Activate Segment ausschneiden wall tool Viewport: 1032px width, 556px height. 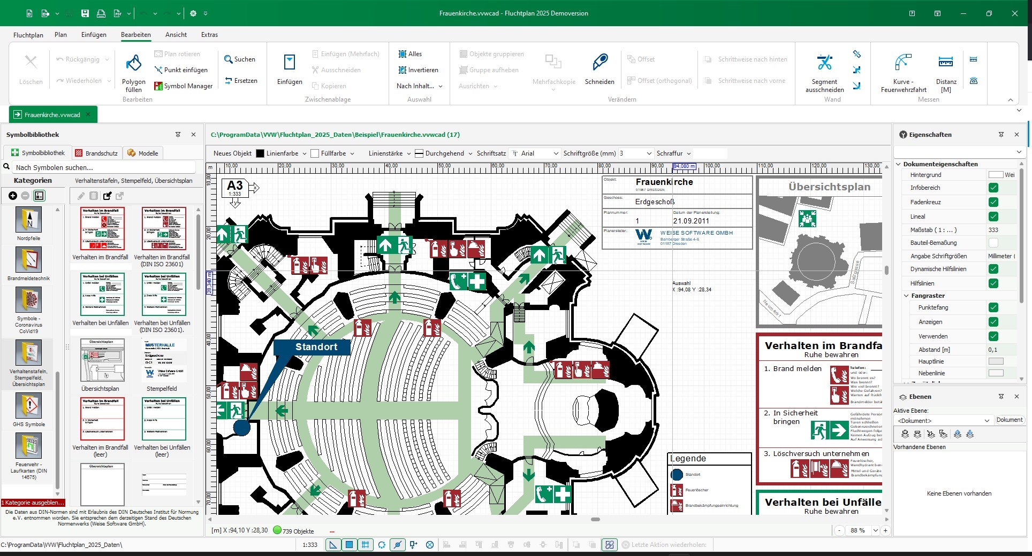pyautogui.click(x=824, y=73)
